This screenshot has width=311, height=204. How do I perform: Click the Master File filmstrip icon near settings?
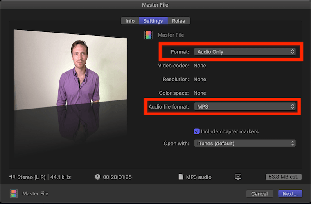click(x=149, y=35)
